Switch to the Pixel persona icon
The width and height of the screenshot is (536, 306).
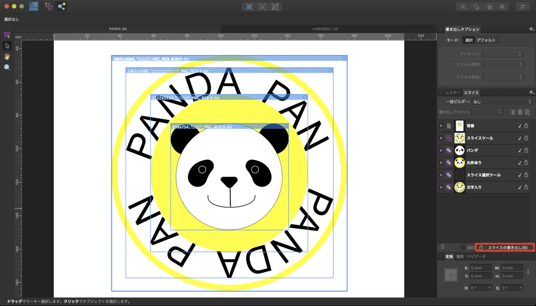(49, 6)
